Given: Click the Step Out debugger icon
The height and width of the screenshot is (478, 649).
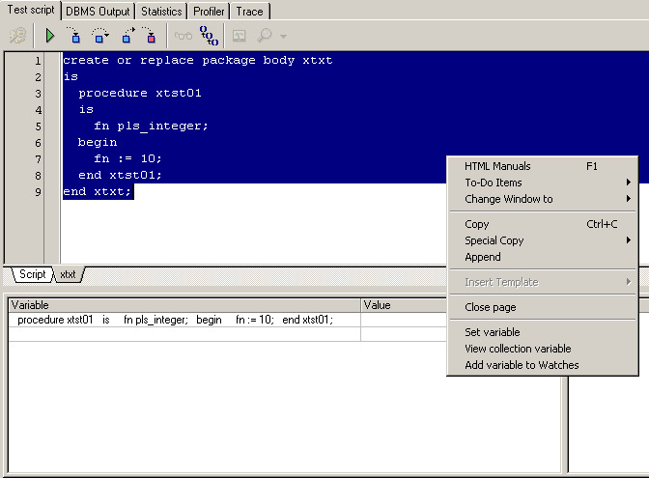Looking at the screenshot, I should (128, 36).
